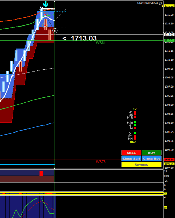Viewport: 175px width, 218px height.
Task: Click the red square in oscillator panel
Action: (x=41, y=173)
